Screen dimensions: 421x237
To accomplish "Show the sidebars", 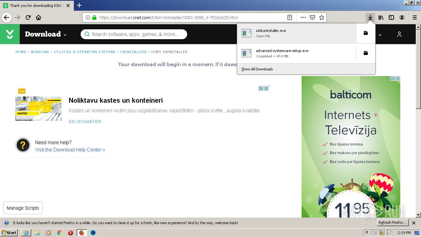I will 391,17.
